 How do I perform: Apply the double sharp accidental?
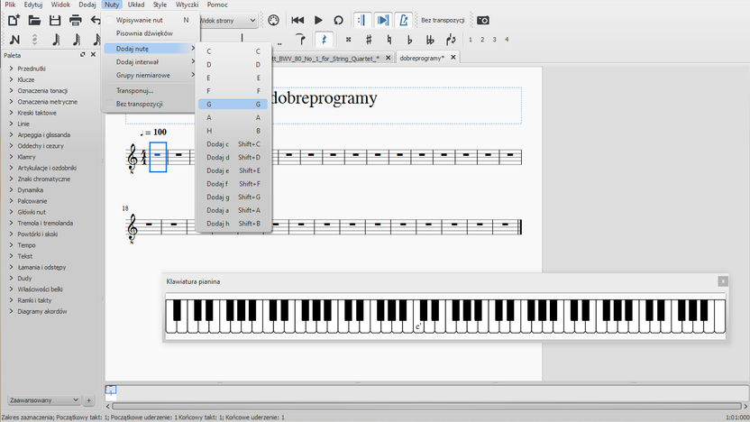click(x=348, y=40)
